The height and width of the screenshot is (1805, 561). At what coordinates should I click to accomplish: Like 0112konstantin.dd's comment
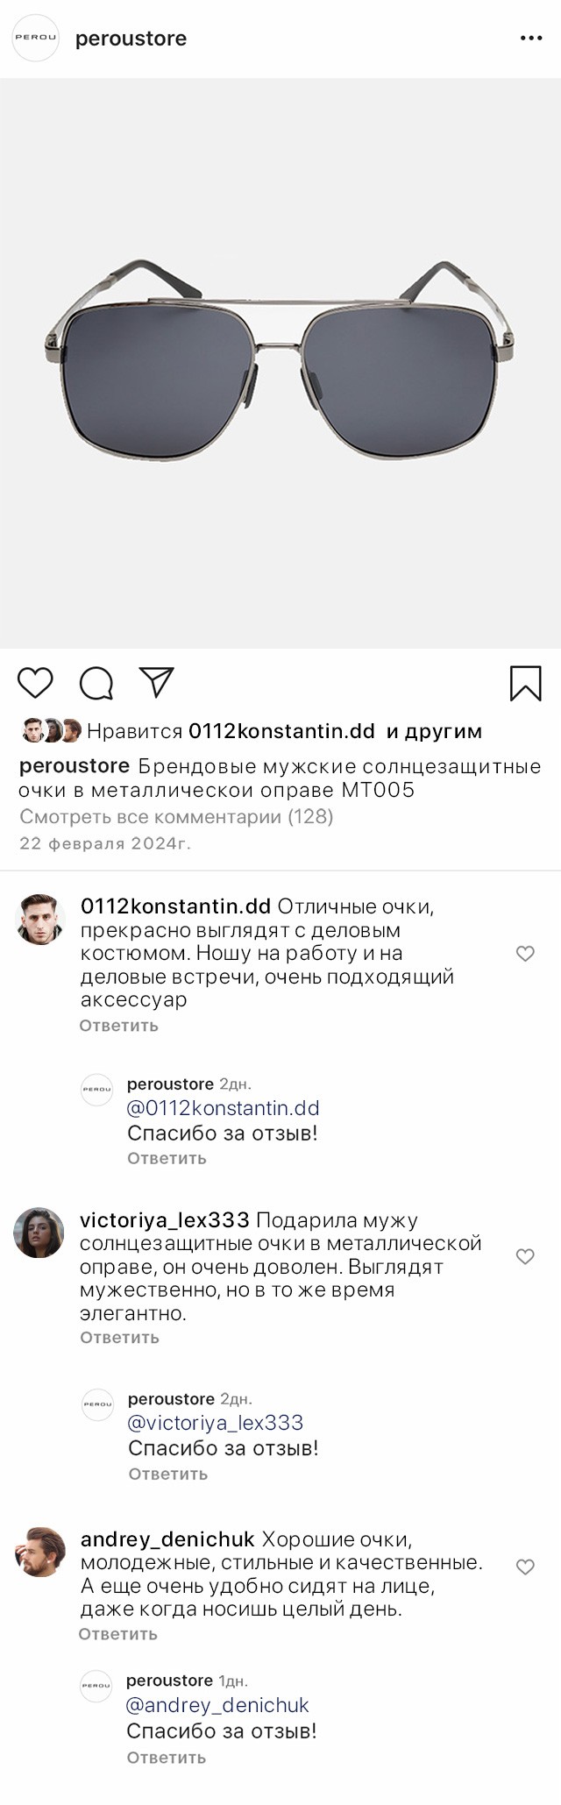point(525,954)
